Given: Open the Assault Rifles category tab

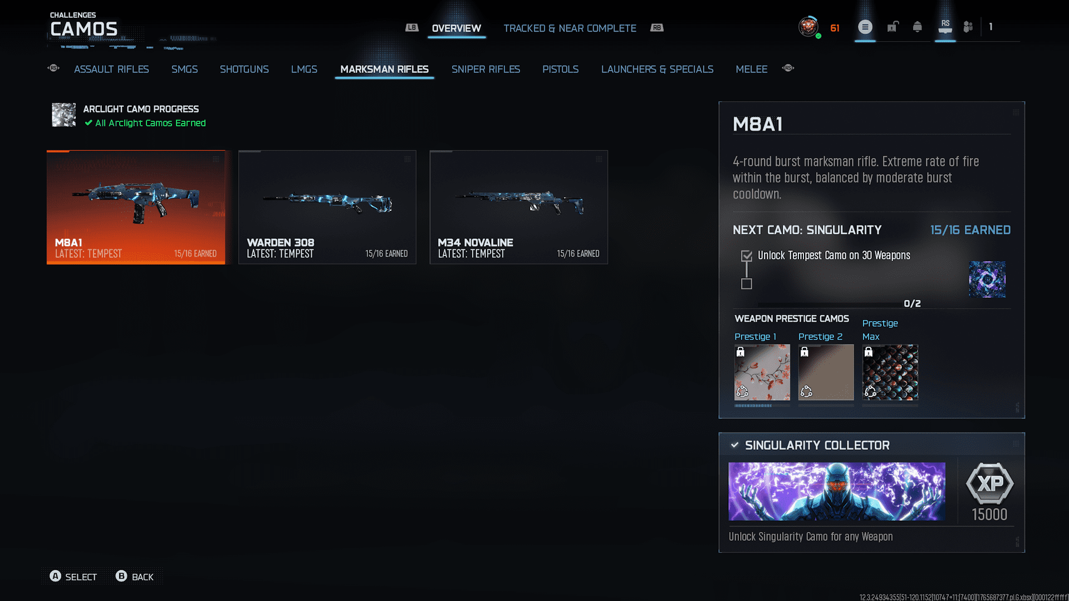Looking at the screenshot, I should pos(111,69).
